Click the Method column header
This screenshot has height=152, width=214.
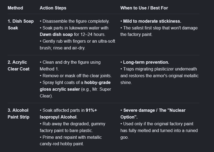[x=15, y=8]
